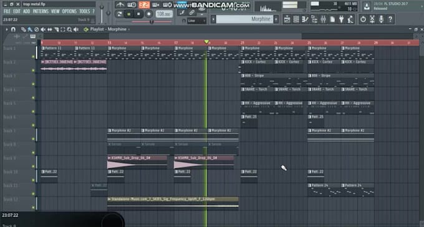Click the undo history circular arrow icon
This screenshot has height=227, width=424.
click(x=363, y=19)
